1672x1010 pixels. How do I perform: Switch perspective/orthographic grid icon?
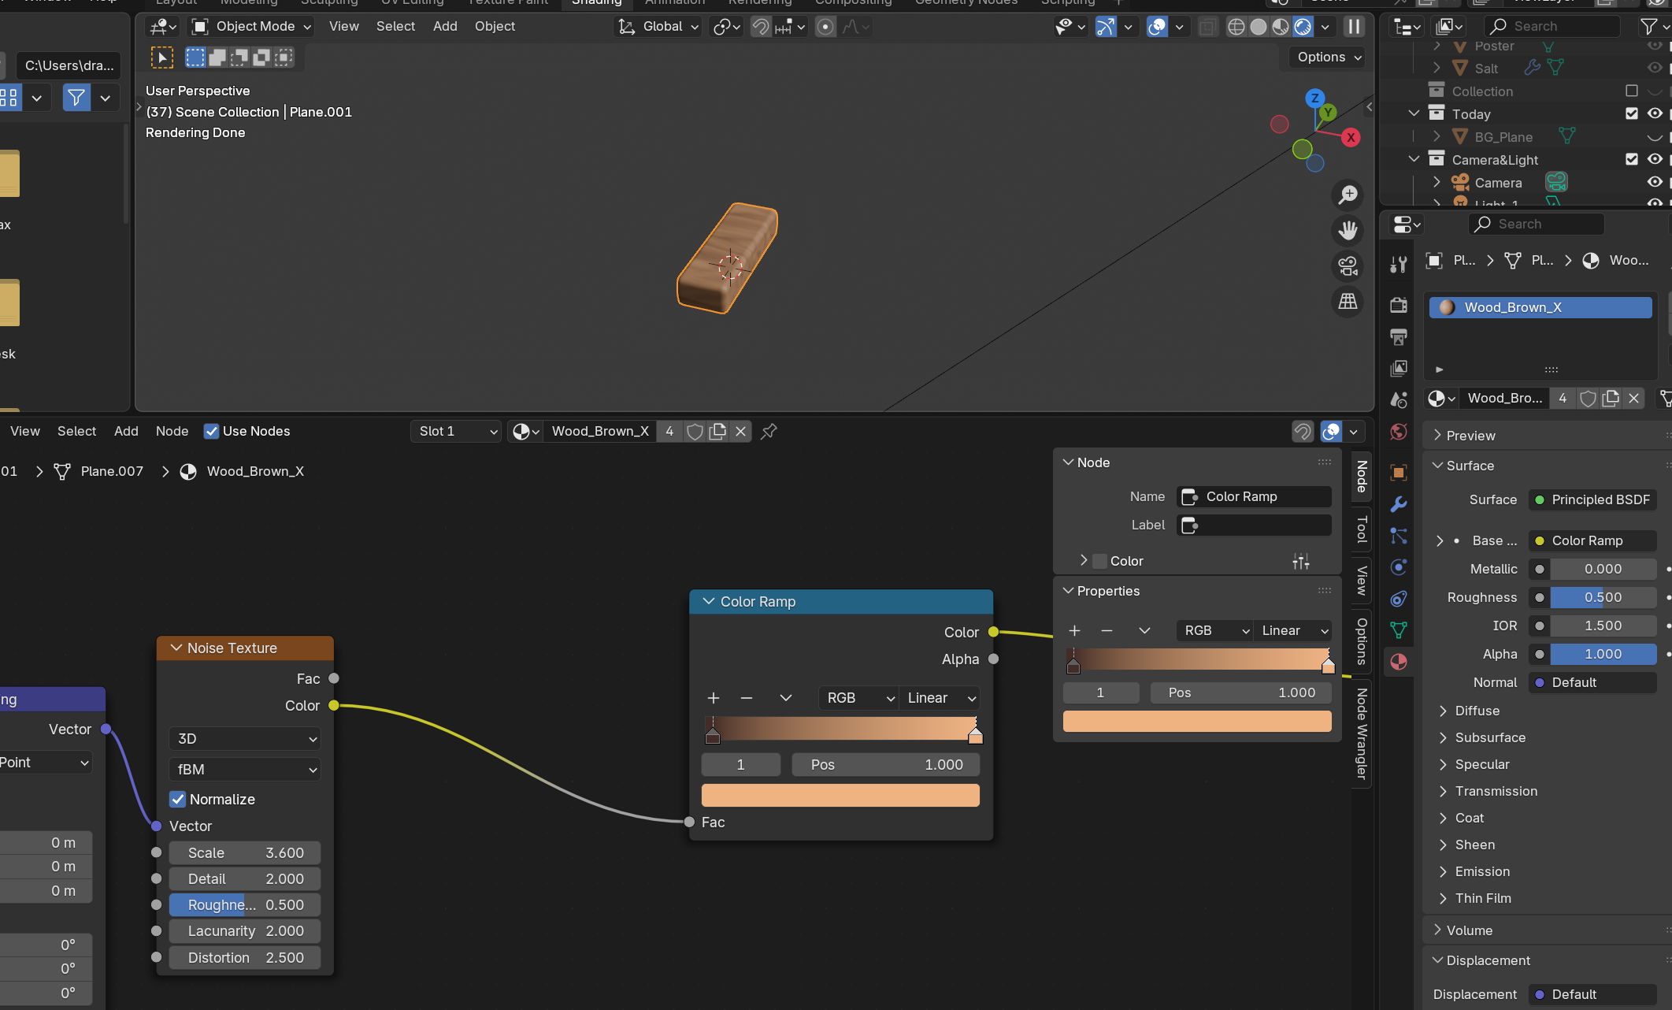coord(1348,302)
